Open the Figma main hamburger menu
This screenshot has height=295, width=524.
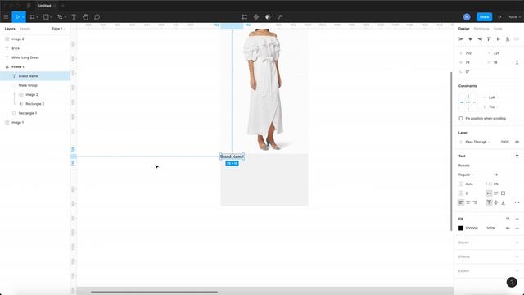coord(6,17)
